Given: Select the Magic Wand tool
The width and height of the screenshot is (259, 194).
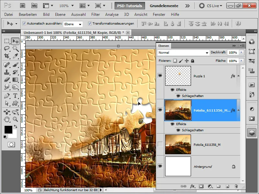Looking at the screenshot, I should (15, 48).
